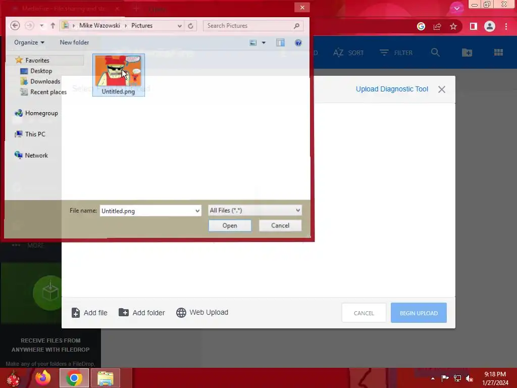Click BEGIN UPLOAD
The height and width of the screenshot is (388, 517).
pyautogui.click(x=419, y=313)
